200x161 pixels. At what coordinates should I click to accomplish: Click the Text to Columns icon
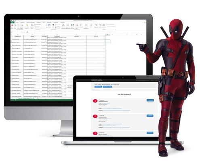click(x=63, y=26)
